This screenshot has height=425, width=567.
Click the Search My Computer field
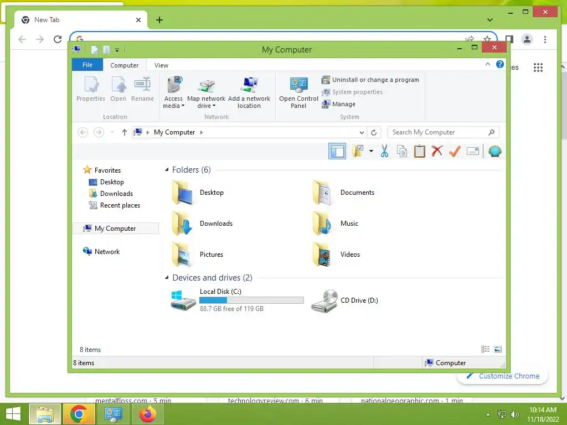[x=443, y=132]
